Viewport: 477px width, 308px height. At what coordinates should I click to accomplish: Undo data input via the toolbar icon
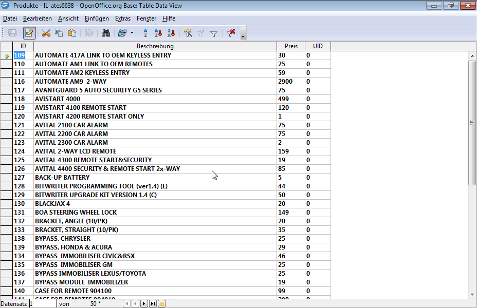point(88,33)
